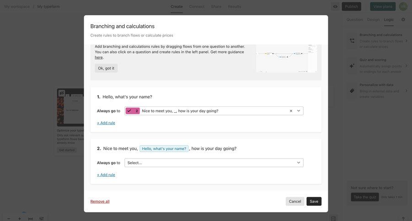Viewport: 412px width, 221px height.
Task: Click the 'Optimize your typeform' card thumbnail
Action: click(70, 107)
